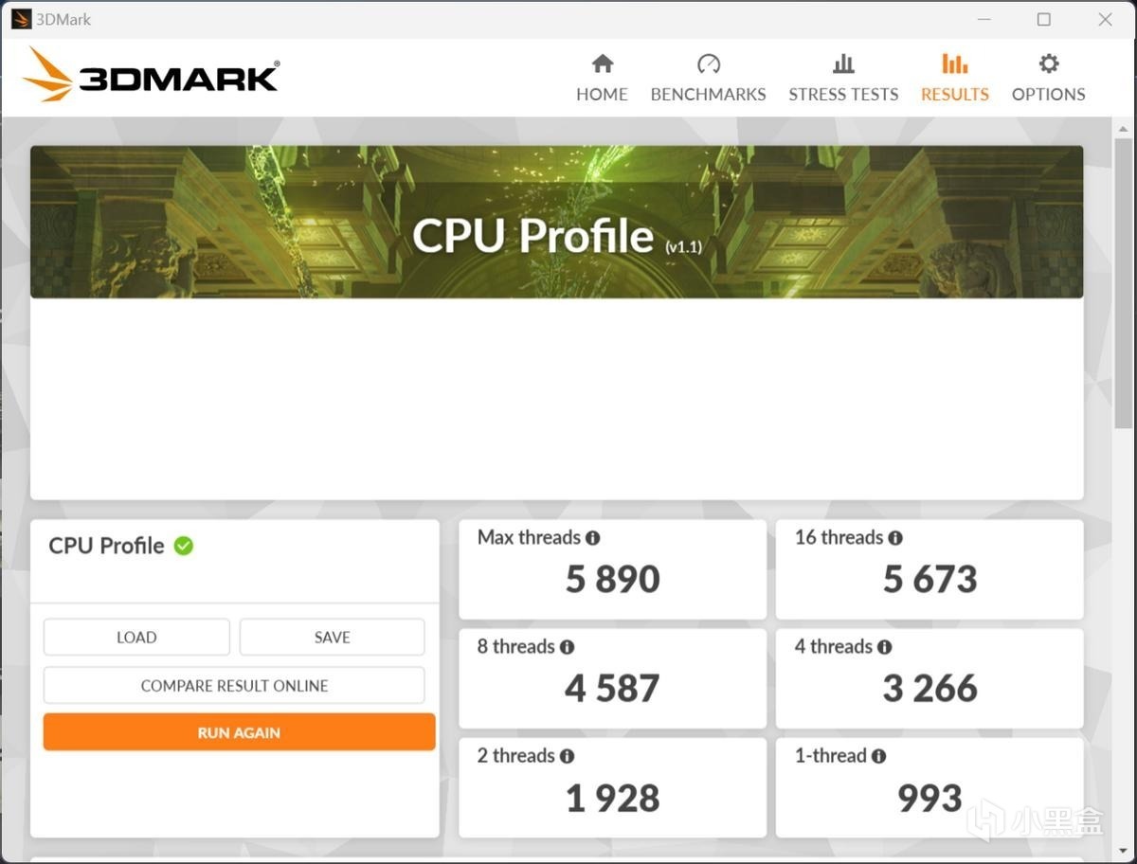Click green checkmark beside CPU Profile

point(184,546)
